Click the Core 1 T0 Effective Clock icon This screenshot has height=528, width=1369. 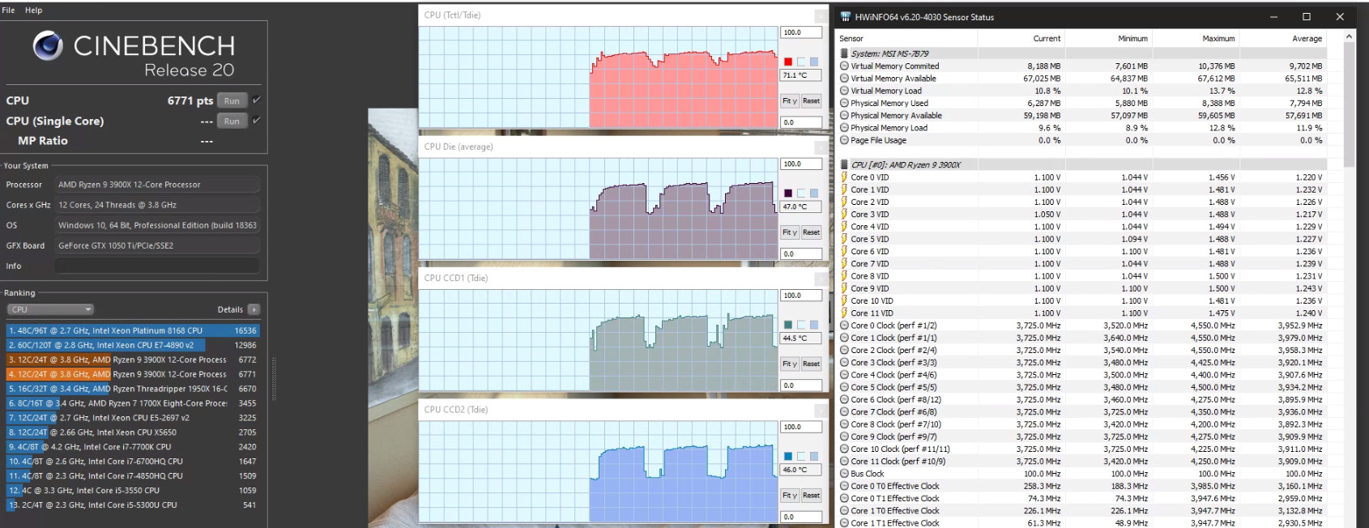click(x=844, y=510)
